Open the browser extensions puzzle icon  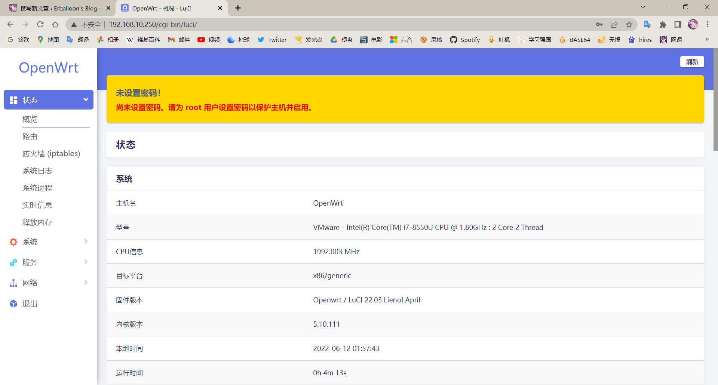click(x=663, y=24)
